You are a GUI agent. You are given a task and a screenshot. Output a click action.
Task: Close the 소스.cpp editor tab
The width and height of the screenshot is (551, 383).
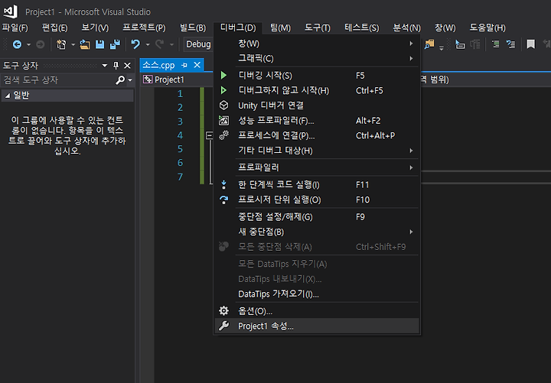[197, 65]
